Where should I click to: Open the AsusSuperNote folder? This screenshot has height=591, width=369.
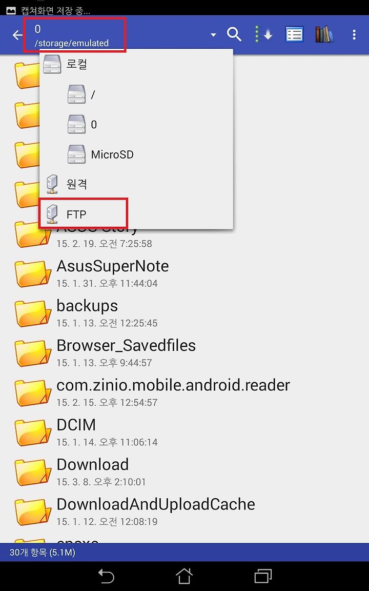(184, 273)
